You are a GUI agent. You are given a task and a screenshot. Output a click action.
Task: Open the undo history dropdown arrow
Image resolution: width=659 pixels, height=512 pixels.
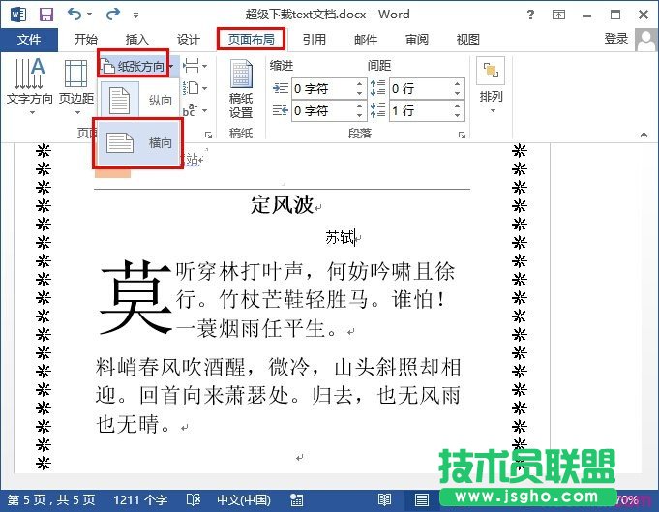90,15
